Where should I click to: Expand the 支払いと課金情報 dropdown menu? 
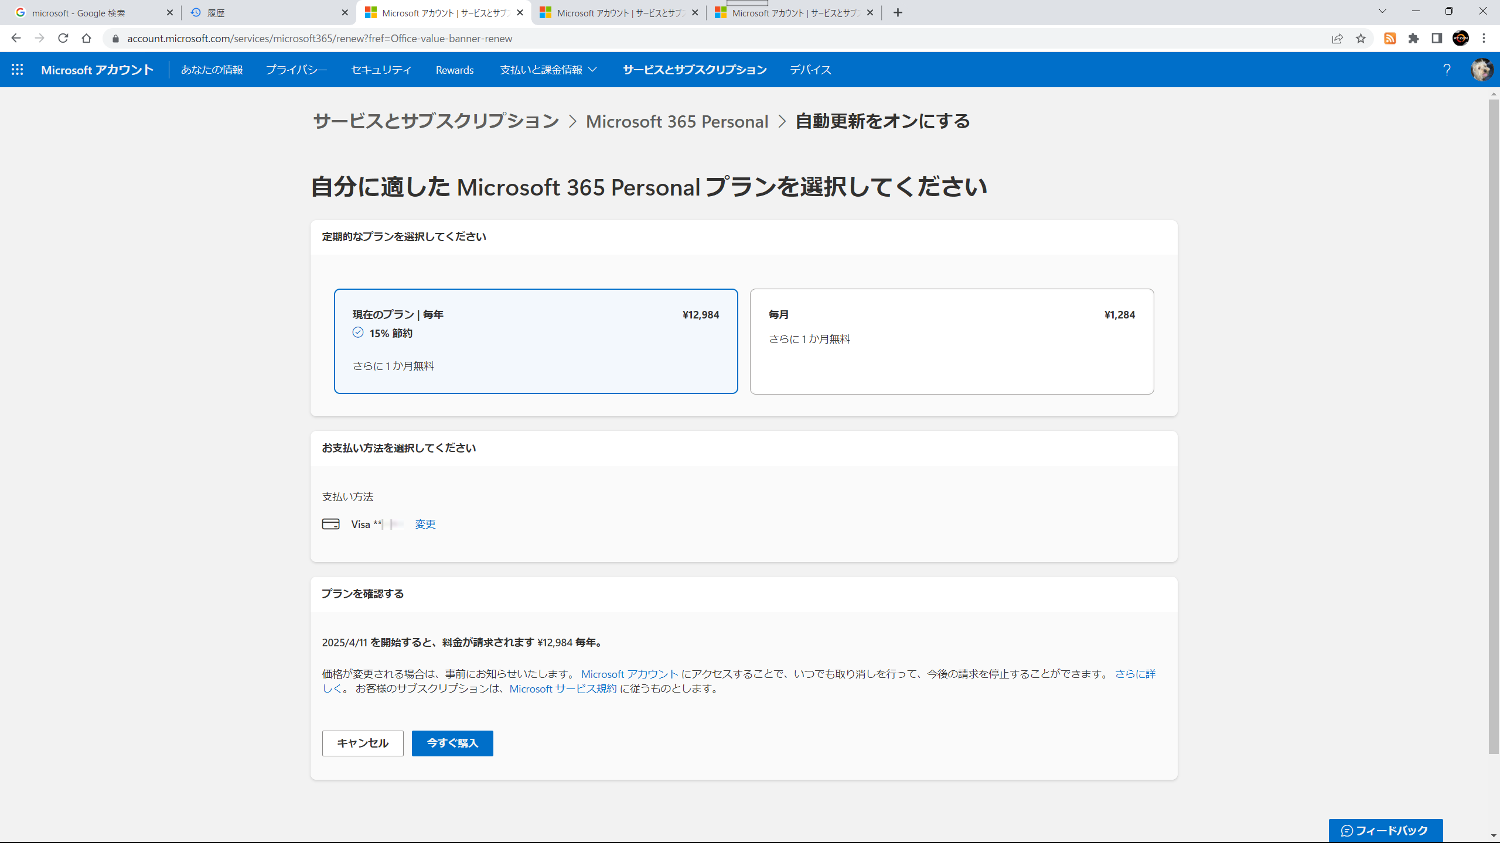(548, 70)
